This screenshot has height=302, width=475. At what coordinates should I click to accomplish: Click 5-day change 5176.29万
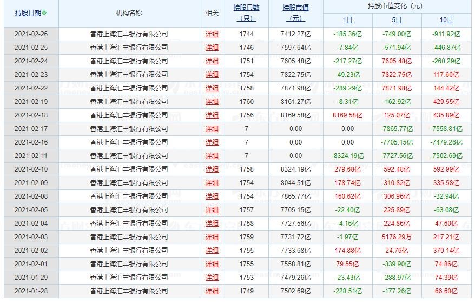[x=397, y=237]
